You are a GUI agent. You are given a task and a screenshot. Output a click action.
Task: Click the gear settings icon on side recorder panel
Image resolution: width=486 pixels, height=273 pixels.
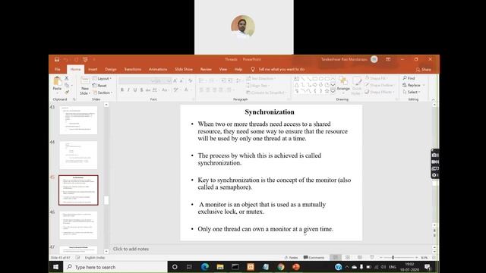point(434,175)
